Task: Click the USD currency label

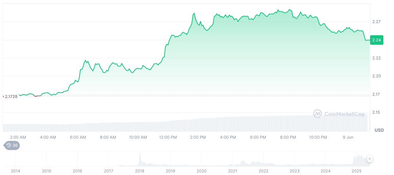Action: pyautogui.click(x=379, y=130)
